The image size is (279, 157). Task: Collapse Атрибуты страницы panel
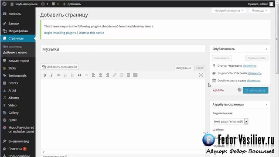point(266,105)
